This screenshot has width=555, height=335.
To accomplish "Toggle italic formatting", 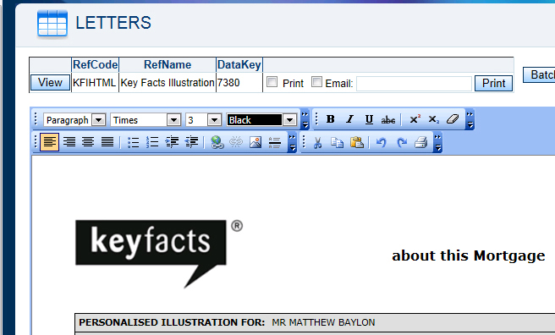I will pos(349,119).
